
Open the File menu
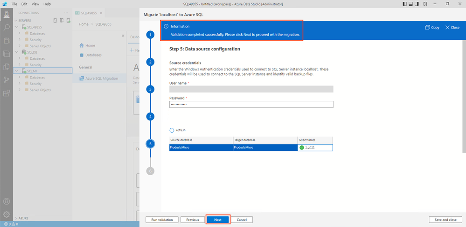pos(14,4)
